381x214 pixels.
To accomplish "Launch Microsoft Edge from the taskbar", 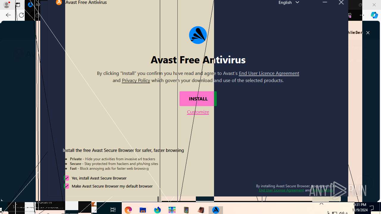I will pyautogui.click(x=128, y=210).
